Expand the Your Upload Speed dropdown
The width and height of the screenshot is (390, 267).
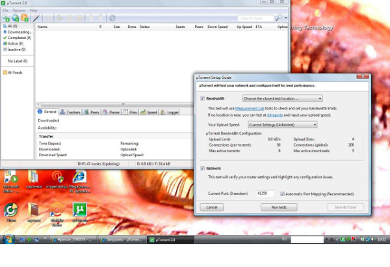(x=281, y=124)
